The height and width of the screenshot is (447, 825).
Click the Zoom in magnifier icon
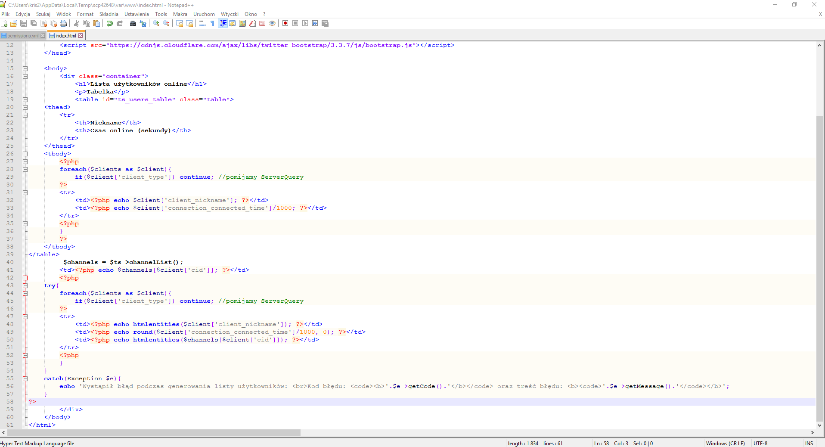click(x=156, y=23)
